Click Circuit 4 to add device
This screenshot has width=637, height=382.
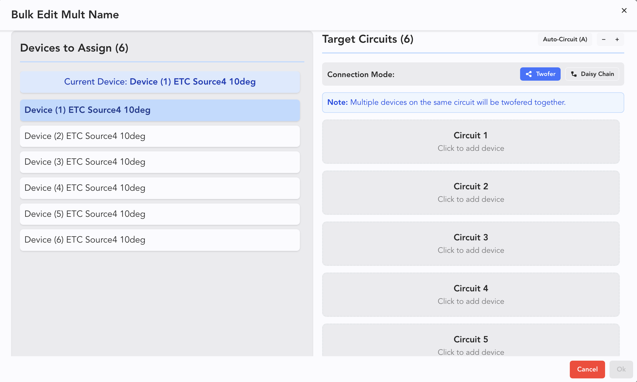[471, 295]
